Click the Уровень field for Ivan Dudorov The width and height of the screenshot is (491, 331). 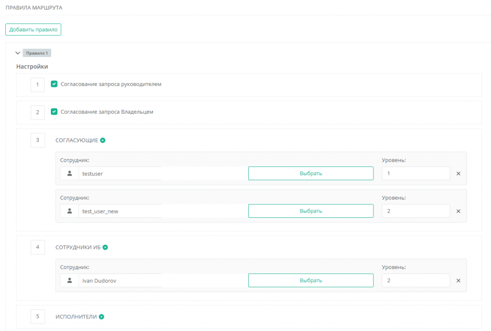tap(415, 281)
